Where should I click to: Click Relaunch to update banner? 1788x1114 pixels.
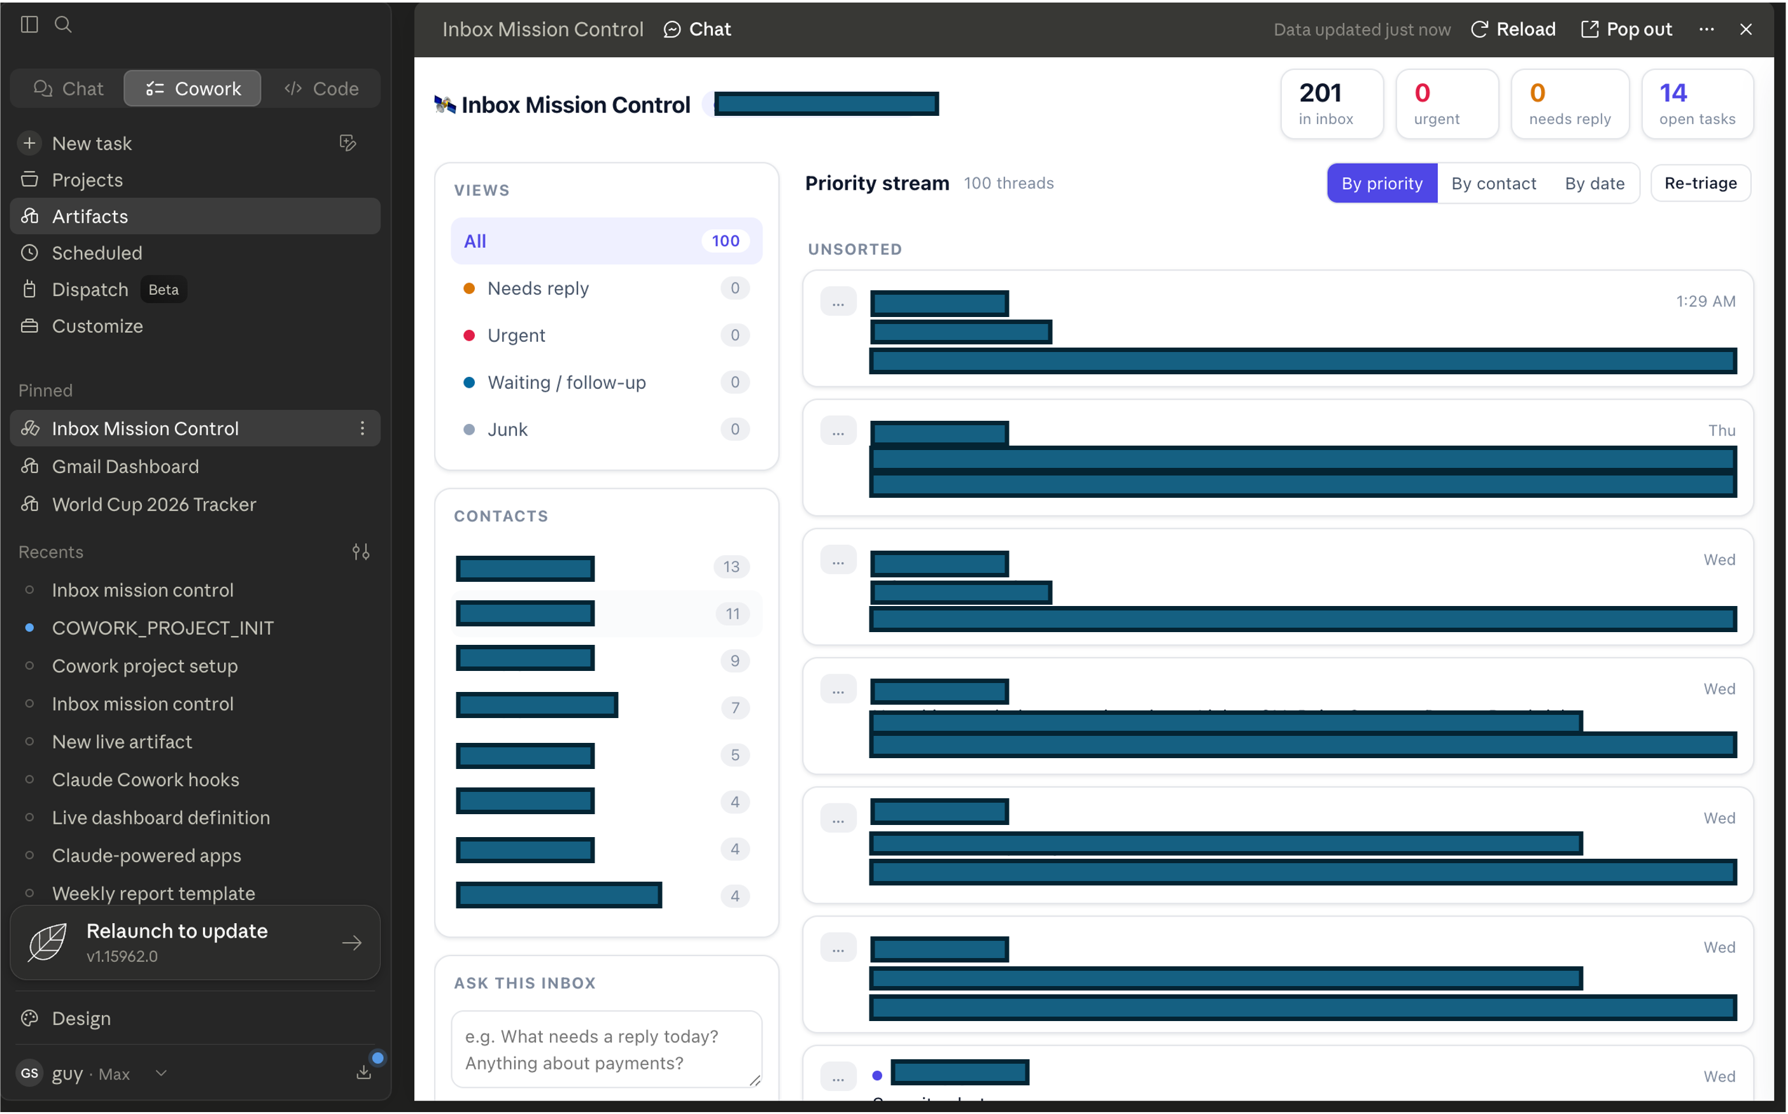coord(195,942)
